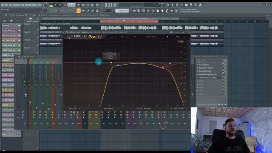Click the render/export audio icon

tap(191, 5)
